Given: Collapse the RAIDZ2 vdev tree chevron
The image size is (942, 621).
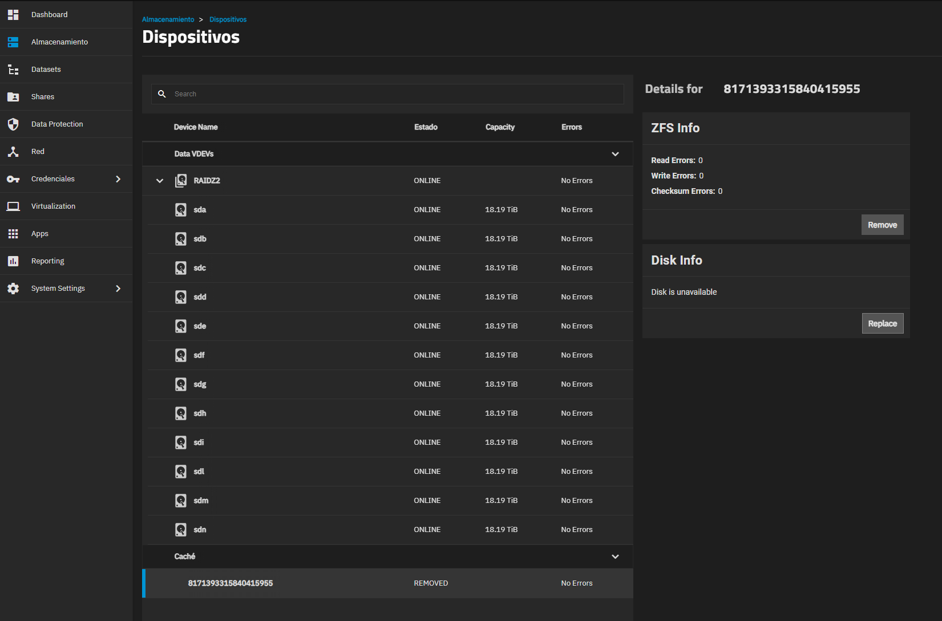Looking at the screenshot, I should pos(160,181).
